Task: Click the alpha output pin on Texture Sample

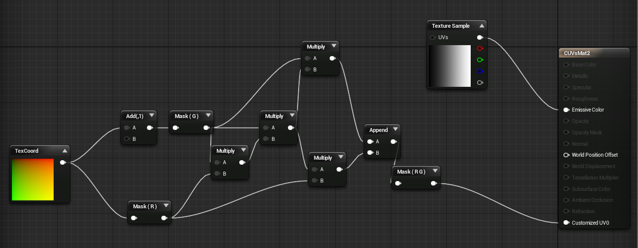Action: point(480,83)
